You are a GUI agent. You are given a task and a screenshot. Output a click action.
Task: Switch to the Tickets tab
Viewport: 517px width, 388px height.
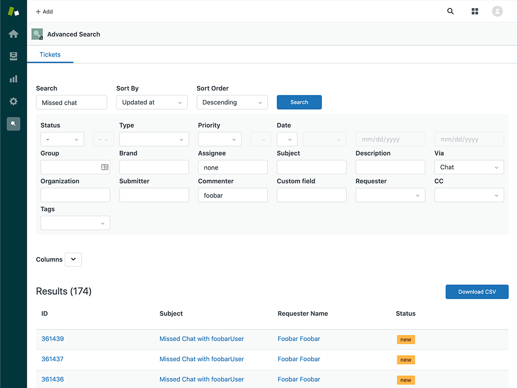[49, 55]
